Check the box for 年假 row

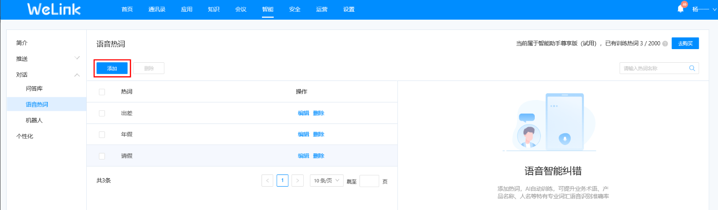[102, 135]
